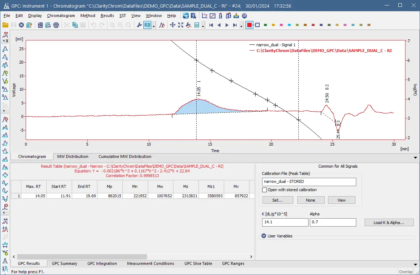The height and width of the screenshot is (275, 420).
Task: Click the Calibration File name input field
Action: click(x=309, y=181)
